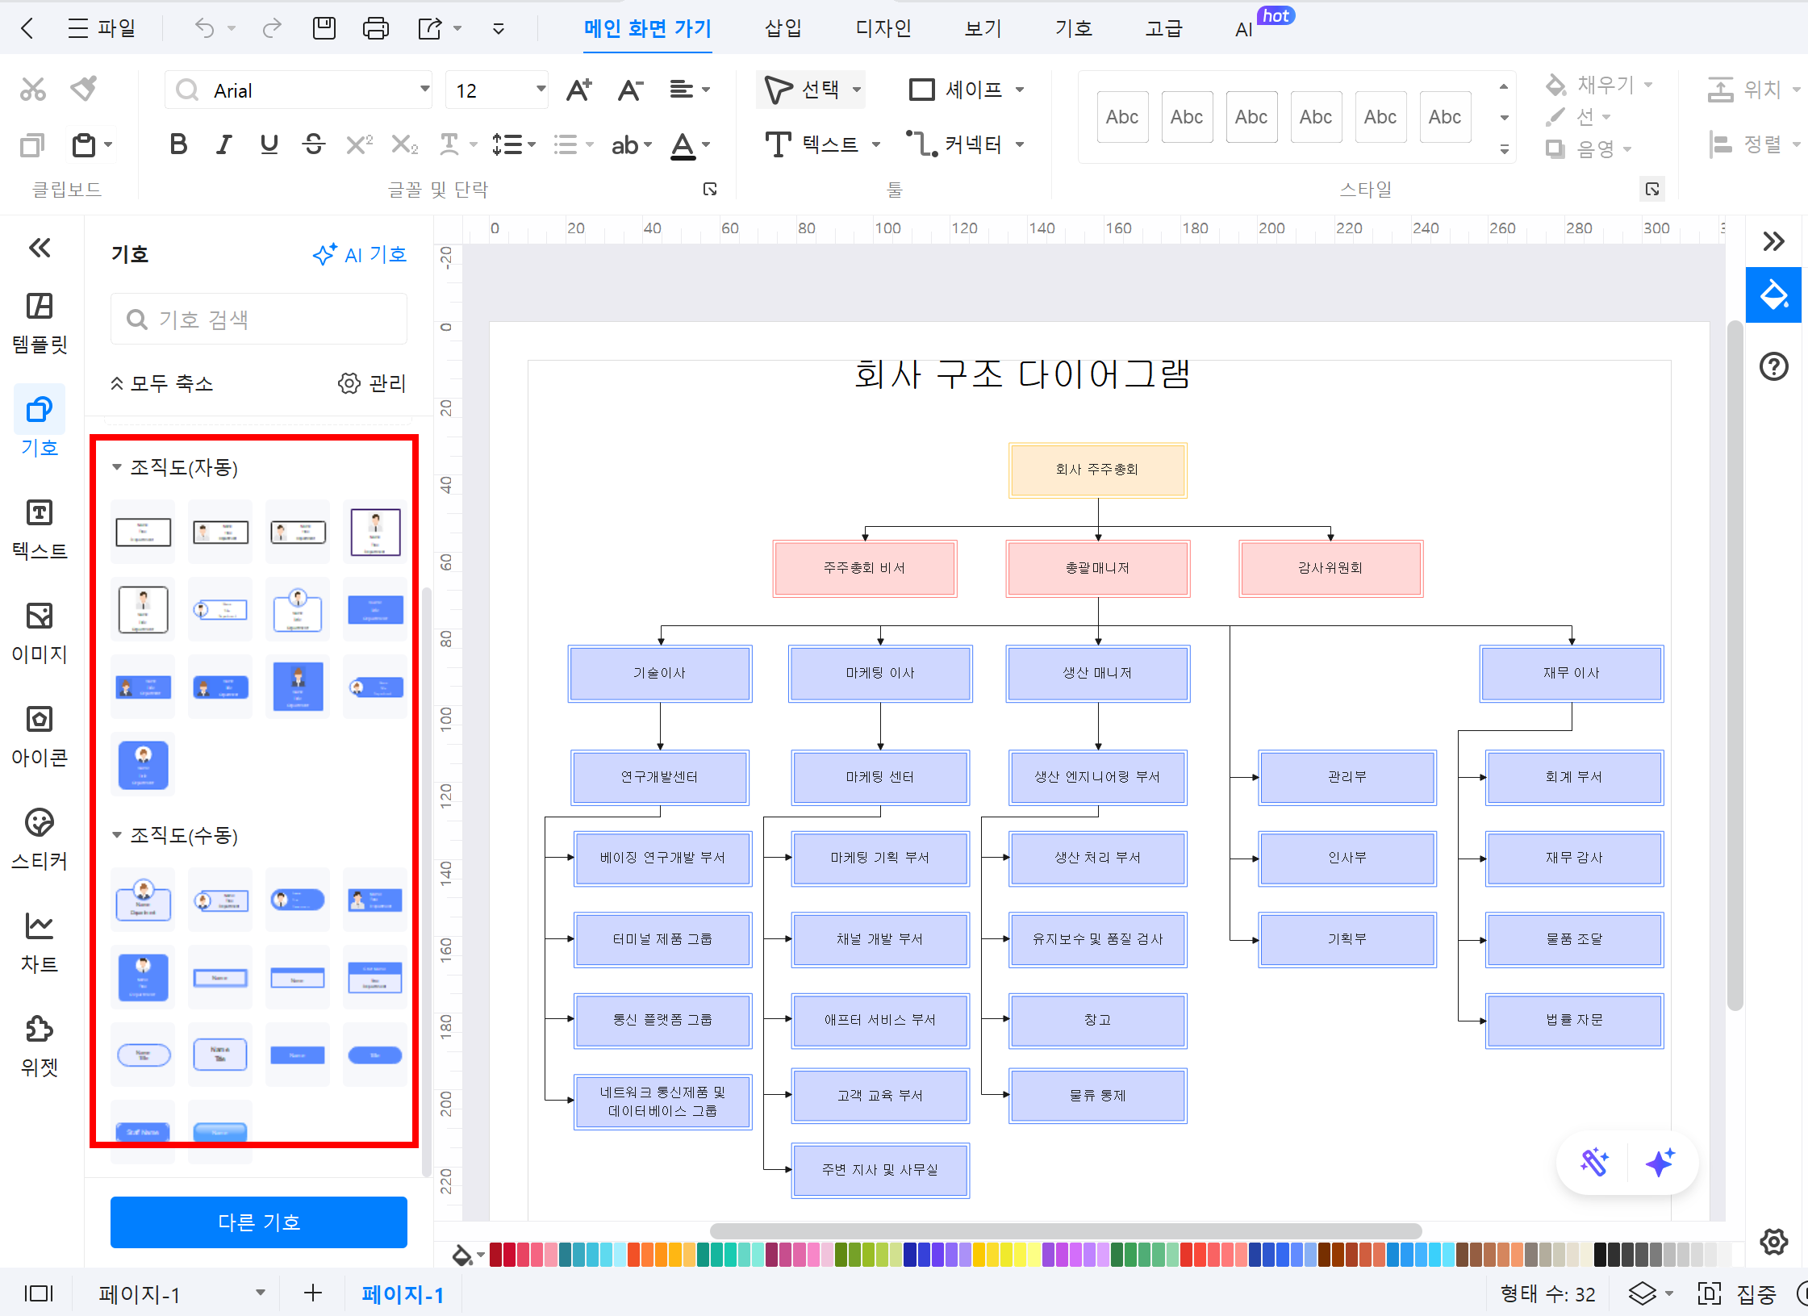The height and width of the screenshot is (1316, 1808).
Task: Open the Template sidebar panel
Action: pos(40,323)
